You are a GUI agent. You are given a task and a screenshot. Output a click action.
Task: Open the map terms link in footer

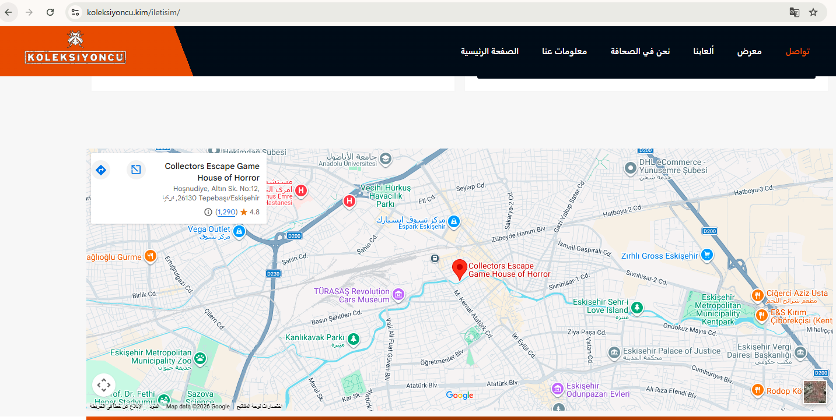click(x=154, y=407)
